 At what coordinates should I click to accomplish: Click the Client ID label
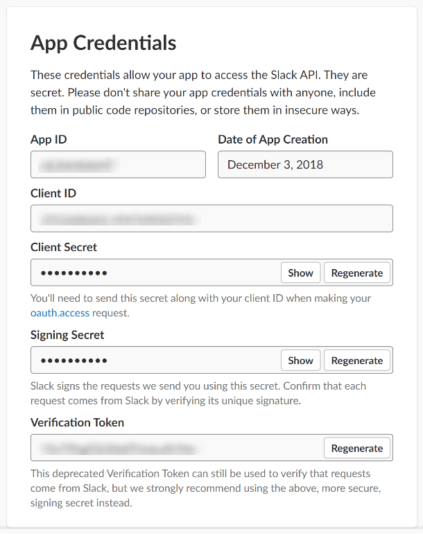pos(53,193)
